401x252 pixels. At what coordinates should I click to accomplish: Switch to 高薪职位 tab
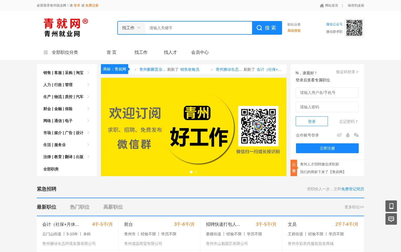(x=113, y=207)
